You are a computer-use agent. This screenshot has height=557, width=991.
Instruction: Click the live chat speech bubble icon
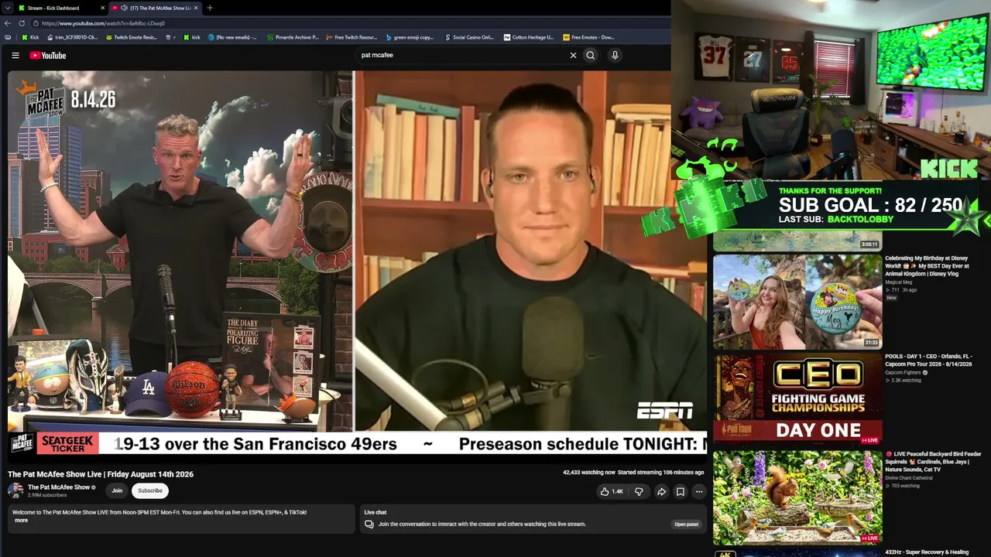click(x=369, y=525)
